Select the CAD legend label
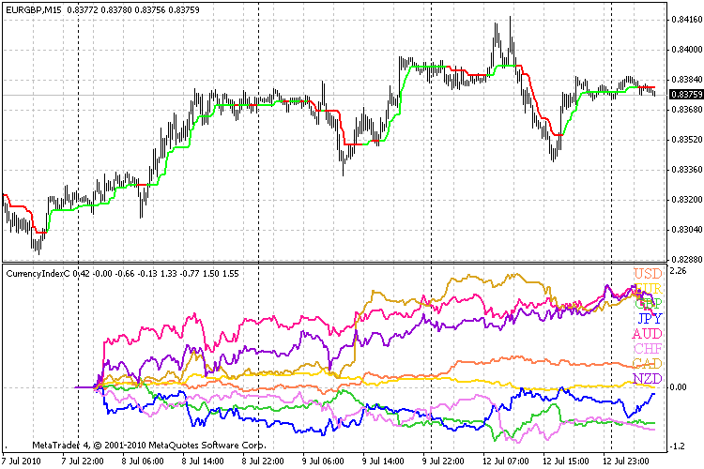This screenshot has width=704, height=469. pyautogui.click(x=648, y=364)
